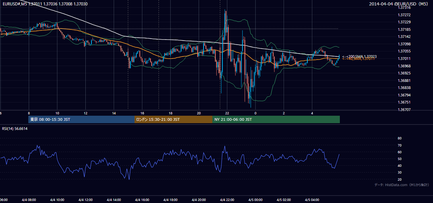This screenshot has height=203, width=433.
Task: Open the HistData.com data source credit
Action: (402, 185)
